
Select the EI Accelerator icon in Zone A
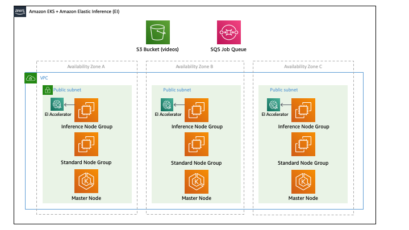point(57,104)
